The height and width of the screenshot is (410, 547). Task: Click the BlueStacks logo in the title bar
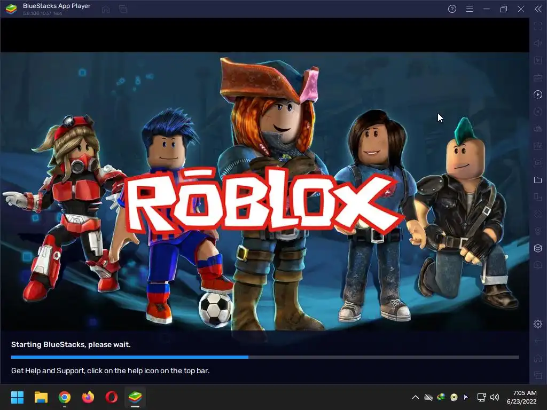coord(11,9)
